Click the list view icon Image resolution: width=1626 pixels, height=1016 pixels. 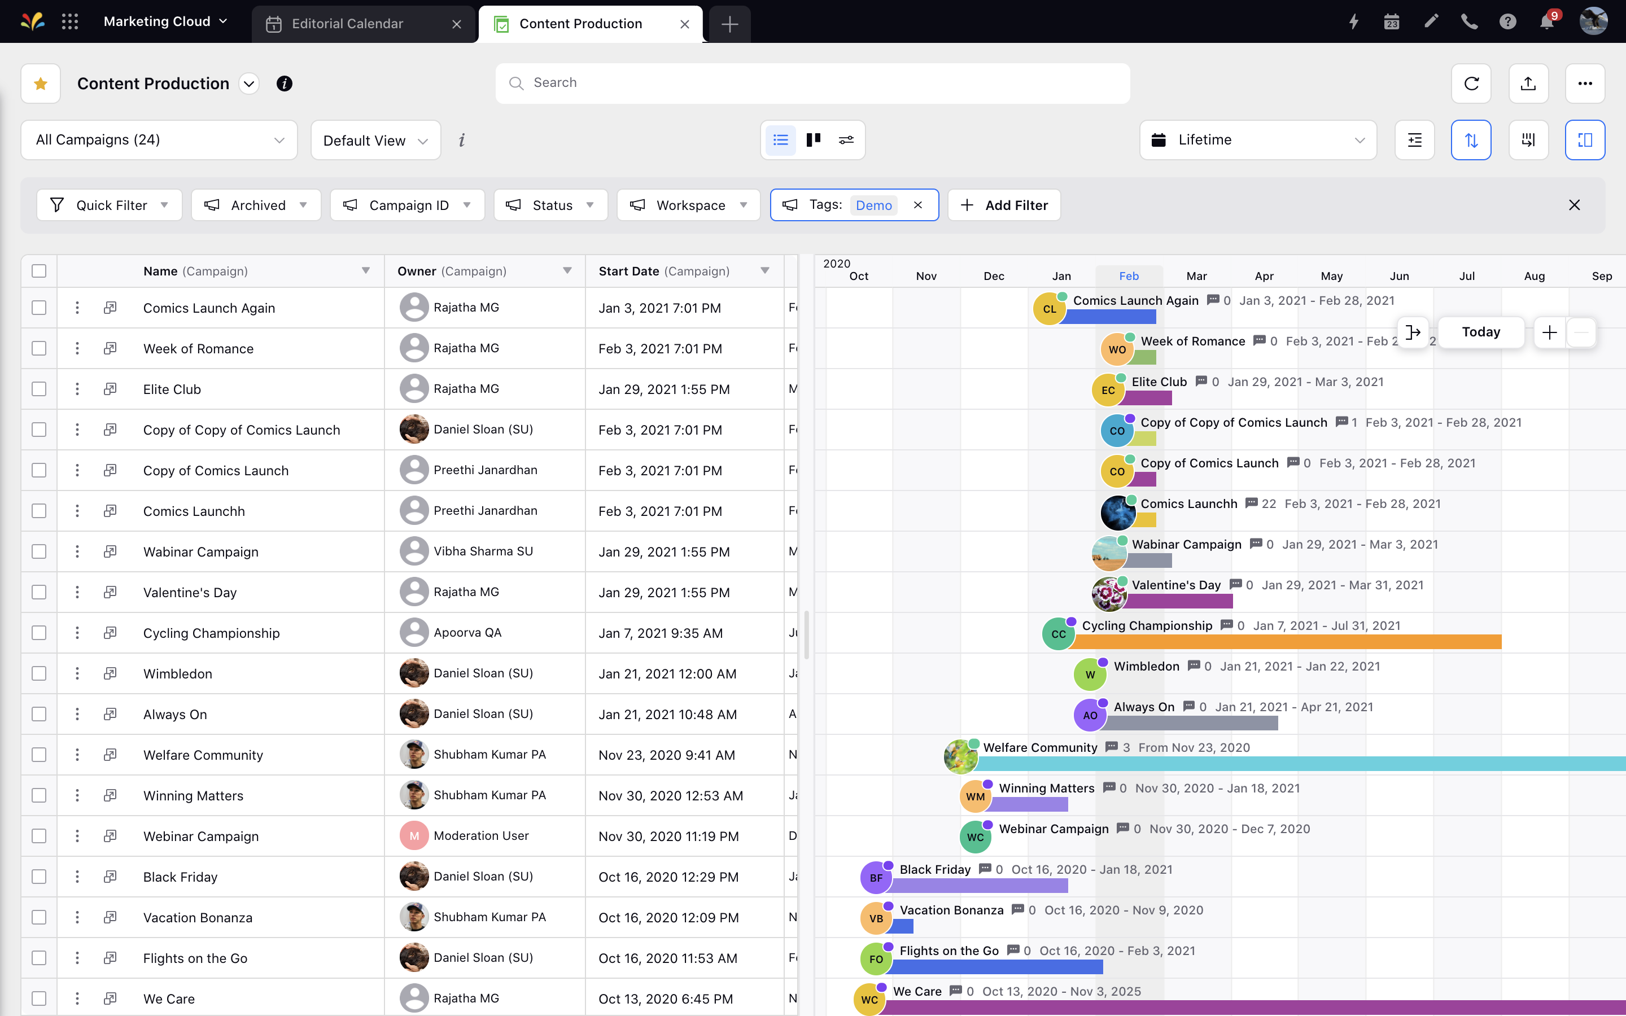point(780,141)
